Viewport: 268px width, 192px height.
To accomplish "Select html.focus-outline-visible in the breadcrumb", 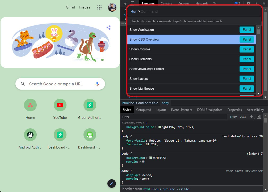I will pos(140,103).
